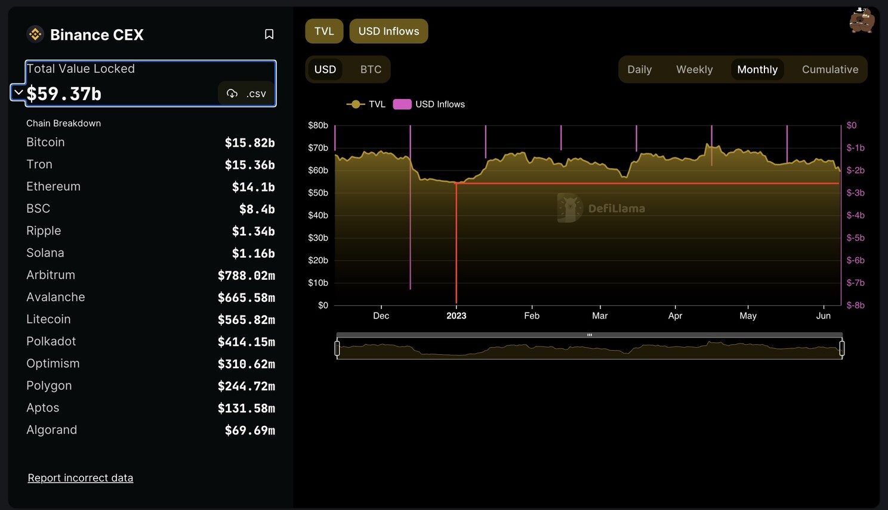Screen dimensions: 888x510
Task: Expand the Total Value Locked chevron
Action: click(18, 92)
